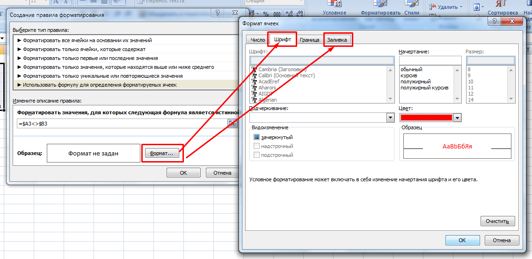Click the Шрифт font name input field
The width and height of the screenshot is (532, 259).
coord(321,61)
